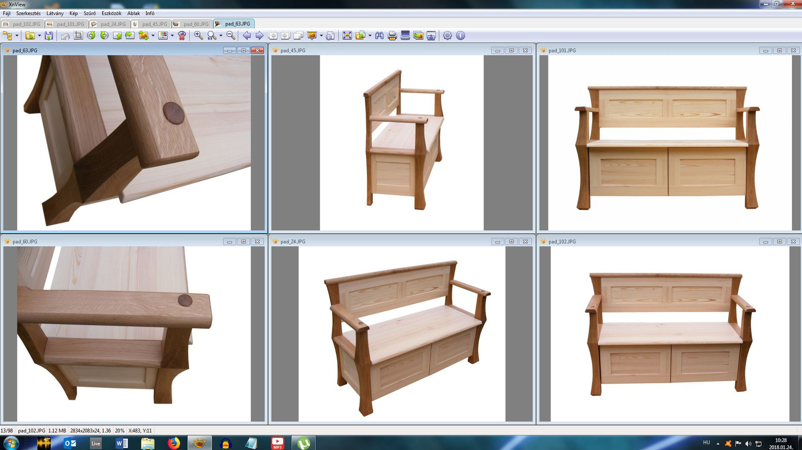Click the select page icon
Screen dimensions: 802x450
click(298, 36)
